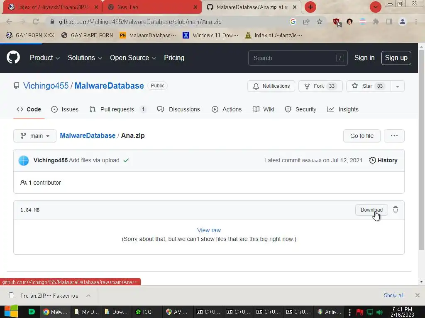Click the green commit status check mark
The width and height of the screenshot is (425, 318).
[126, 160]
